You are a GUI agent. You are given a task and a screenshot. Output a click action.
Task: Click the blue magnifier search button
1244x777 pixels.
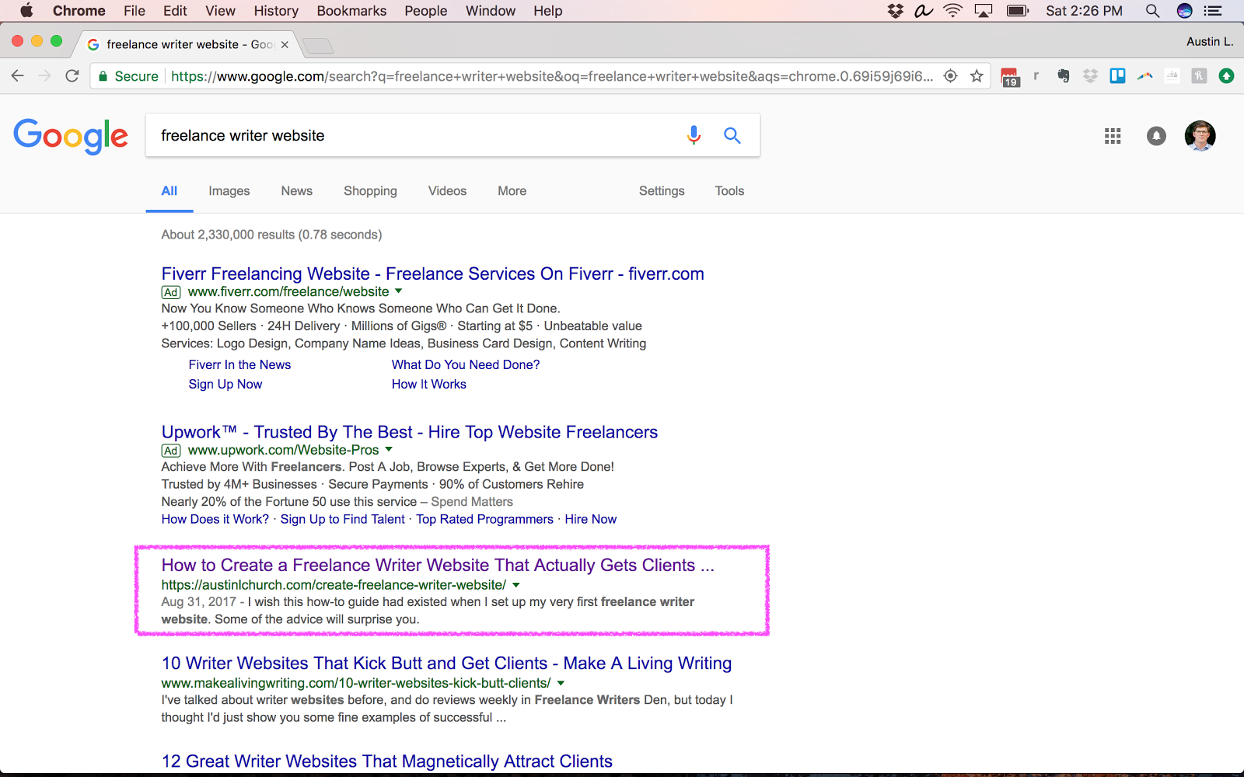pyautogui.click(x=732, y=135)
